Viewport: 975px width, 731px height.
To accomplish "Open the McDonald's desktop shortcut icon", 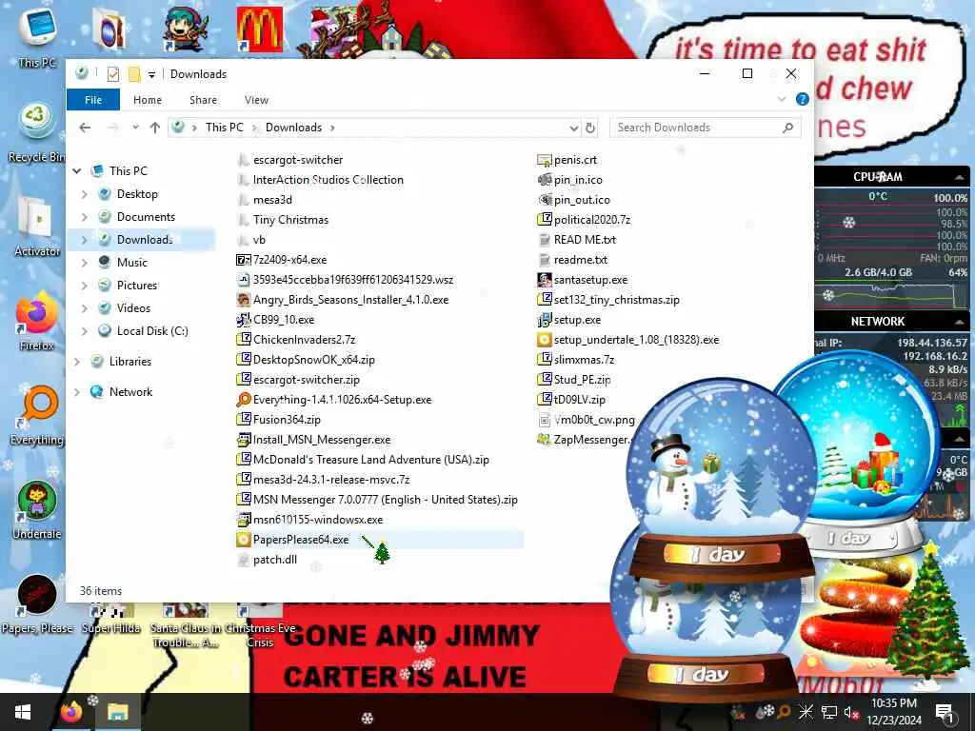I will pyautogui.click(x=259, y=28).
